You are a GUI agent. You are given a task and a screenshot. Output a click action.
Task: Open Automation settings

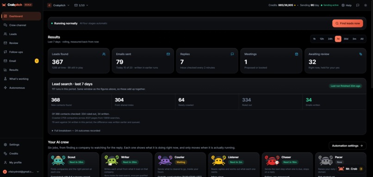[347, 146]
